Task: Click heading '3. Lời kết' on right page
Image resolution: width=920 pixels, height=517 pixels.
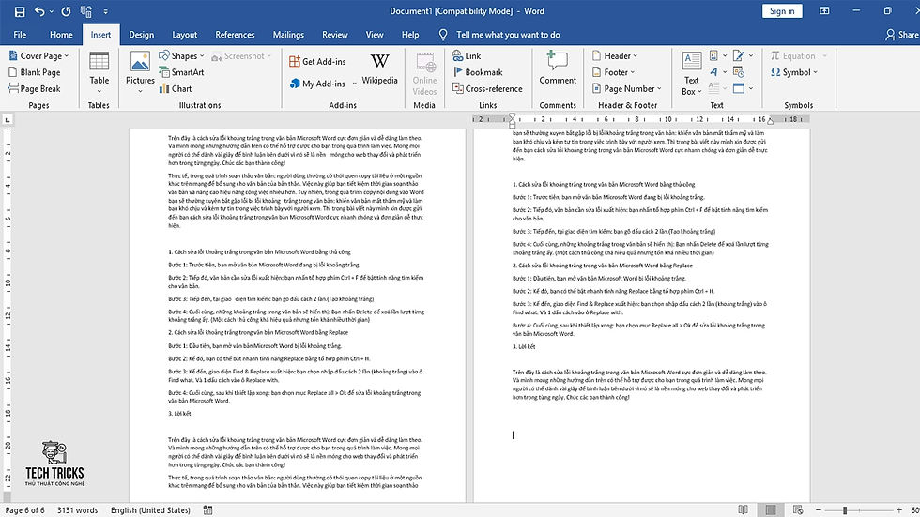Action: click(x=524, y=346)
